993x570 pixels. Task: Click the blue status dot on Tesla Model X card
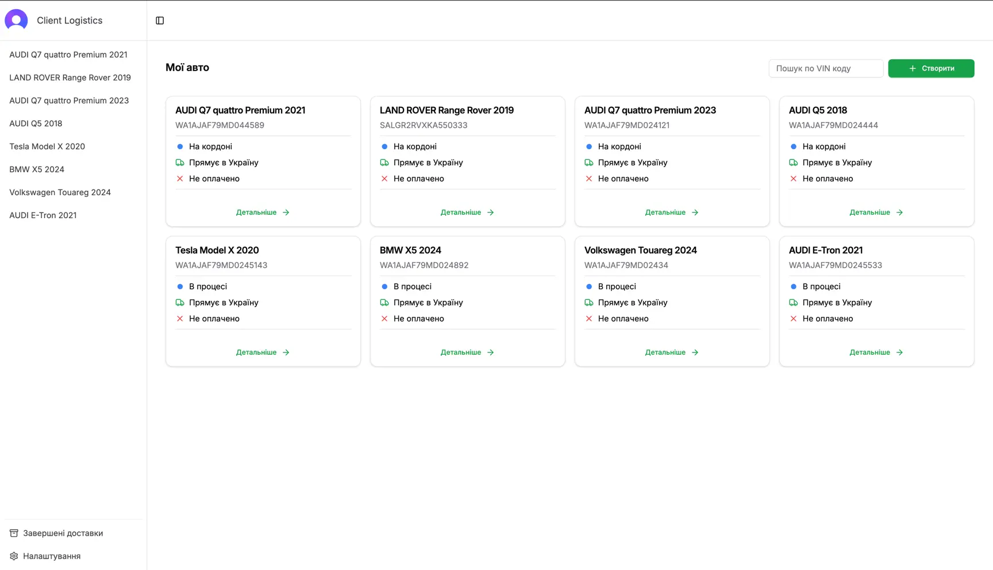[180, 286]
